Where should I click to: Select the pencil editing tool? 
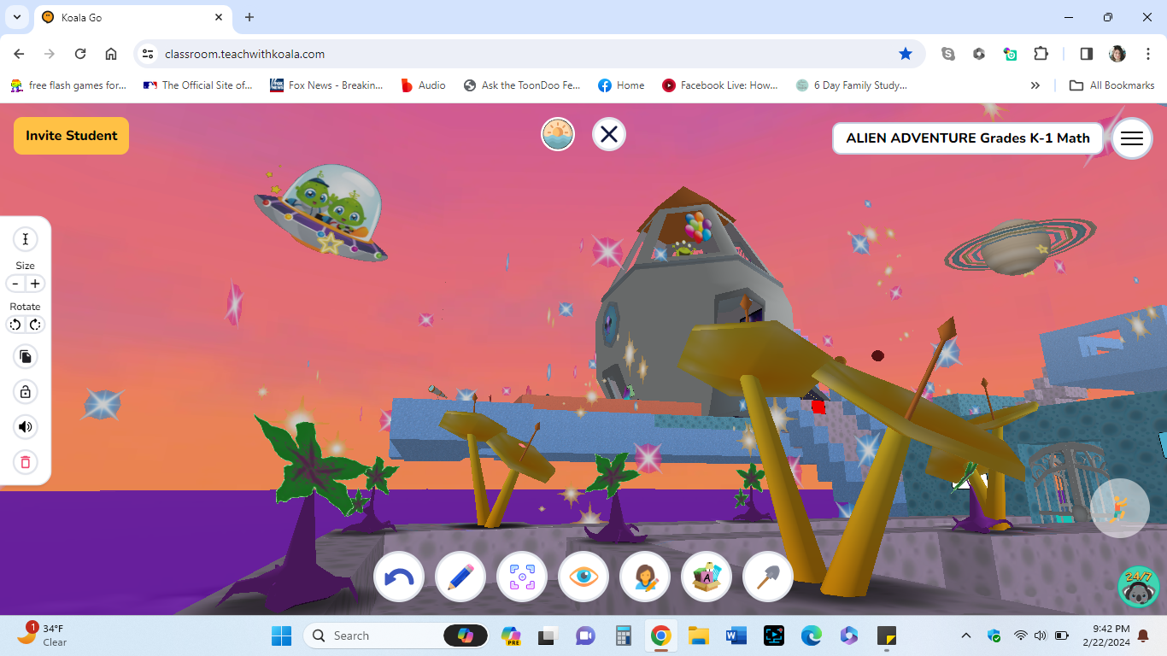coord(460,577)
